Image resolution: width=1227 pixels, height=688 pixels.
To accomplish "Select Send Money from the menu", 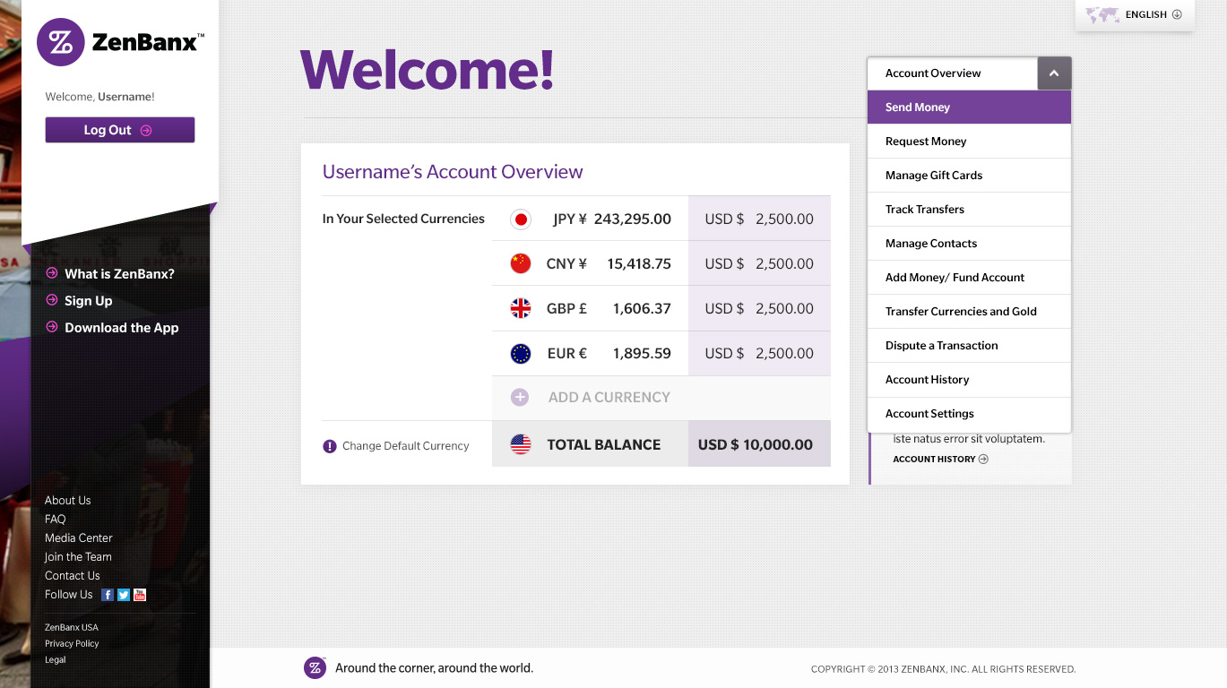I will (x=969, y=107).
